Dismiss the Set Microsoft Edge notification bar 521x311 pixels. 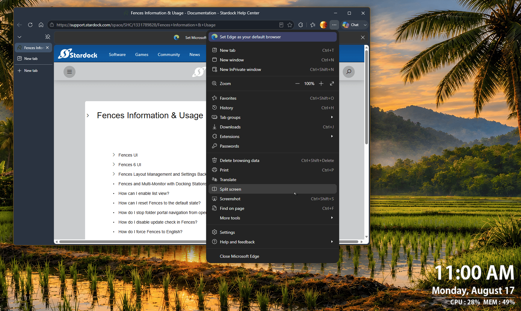pos(363,37)
